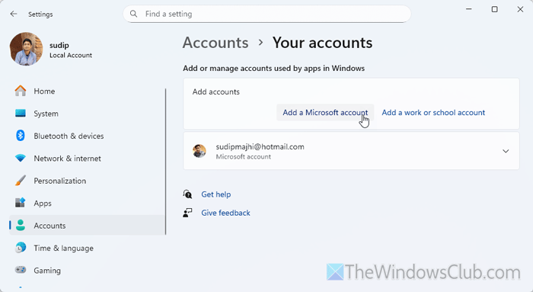This screenshot has width=533, height=292.
Task: Select the Accounts person icon
Action: [x=21, y=226]
